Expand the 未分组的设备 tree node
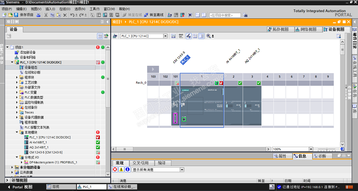This screenshot has width=358, height=191. [x=12, y=167]
